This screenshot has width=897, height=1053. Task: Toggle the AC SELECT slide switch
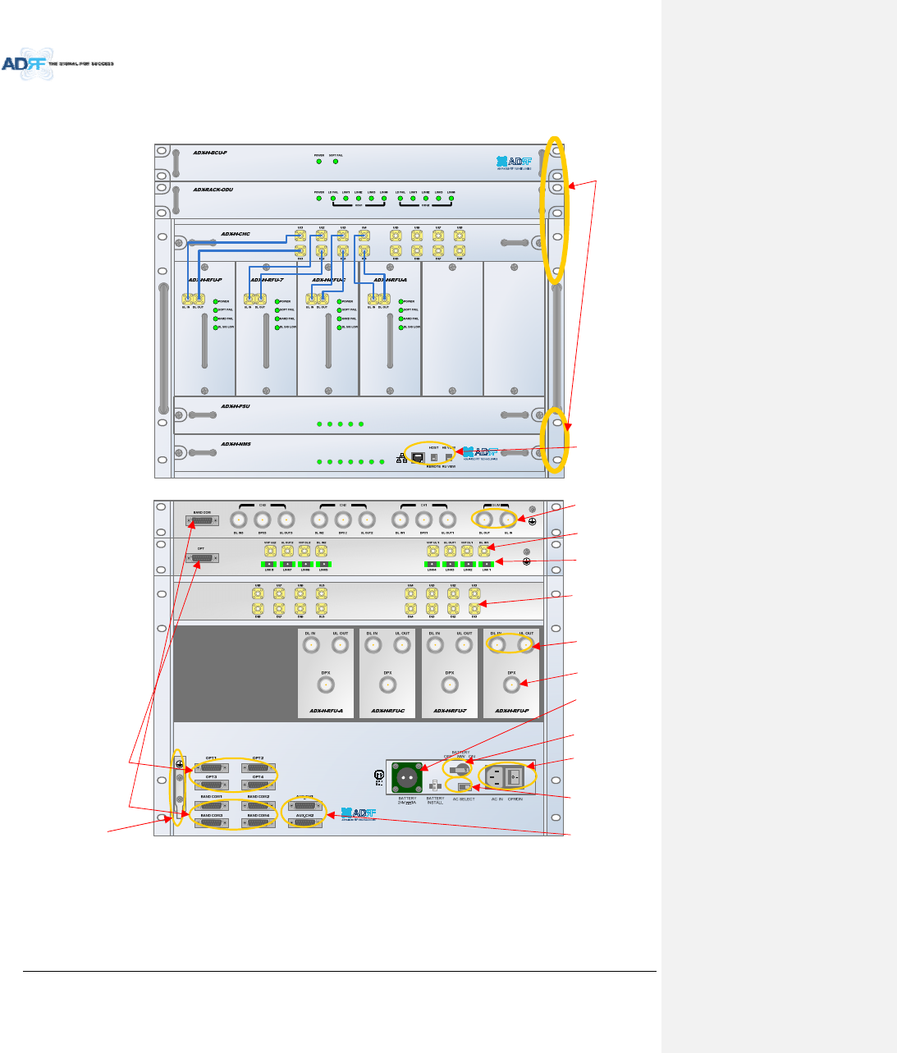pos(465,786)
